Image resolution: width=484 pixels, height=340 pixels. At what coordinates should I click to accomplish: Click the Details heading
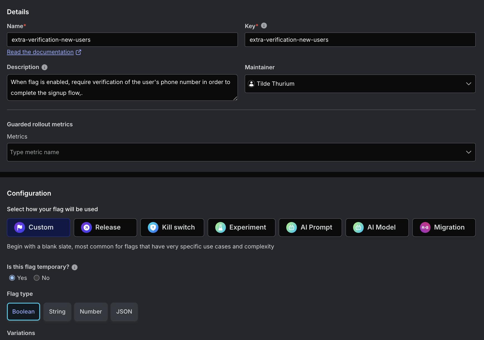(18, 12)
